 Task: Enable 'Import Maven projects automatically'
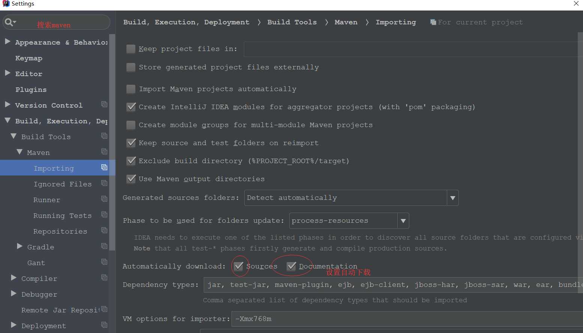click(x=131, y=89)
